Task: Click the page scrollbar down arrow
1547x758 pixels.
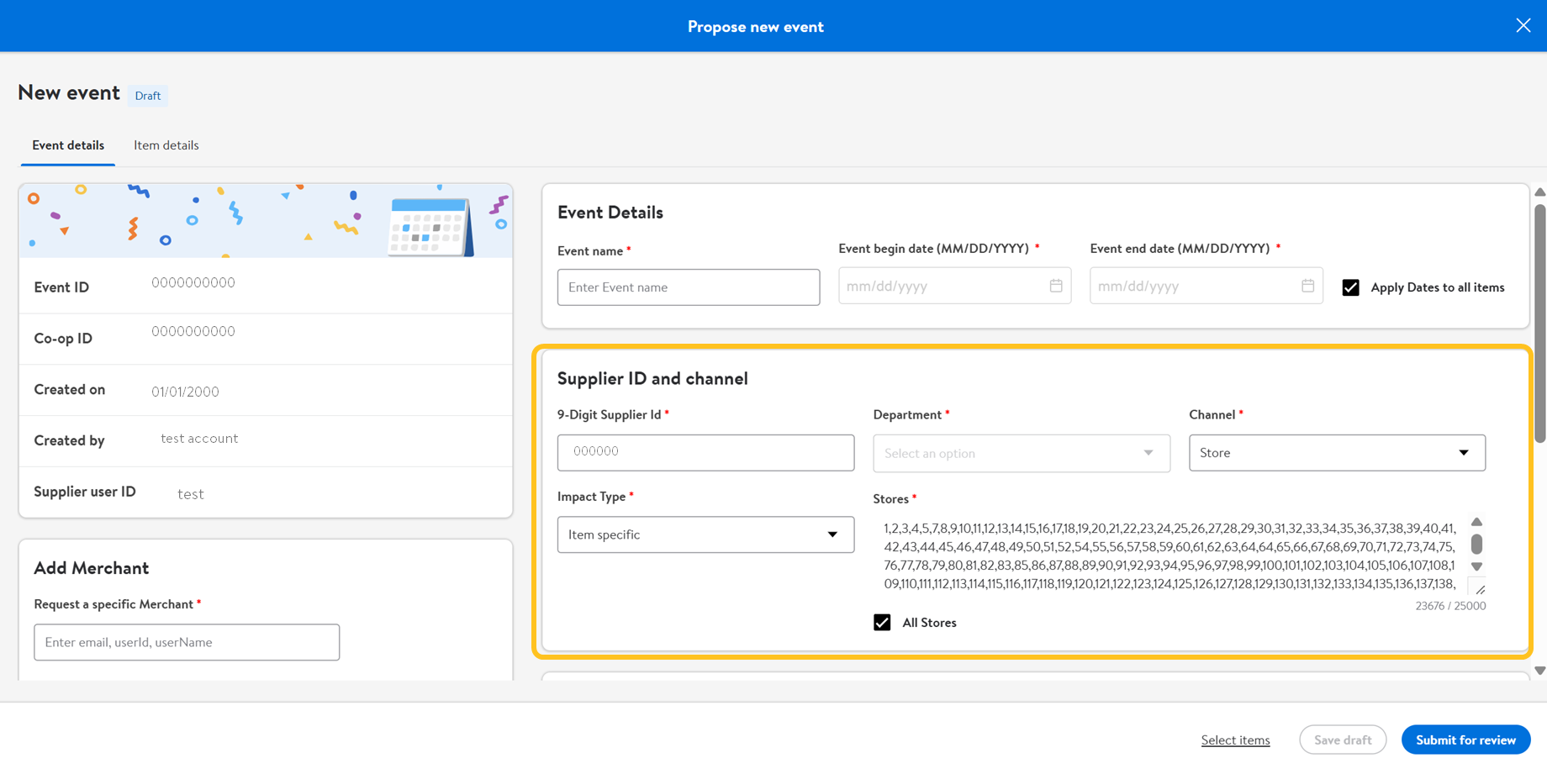Action: [1539, 671]
